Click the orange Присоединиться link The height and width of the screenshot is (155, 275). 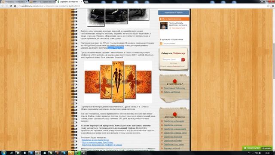coord(178,28)
